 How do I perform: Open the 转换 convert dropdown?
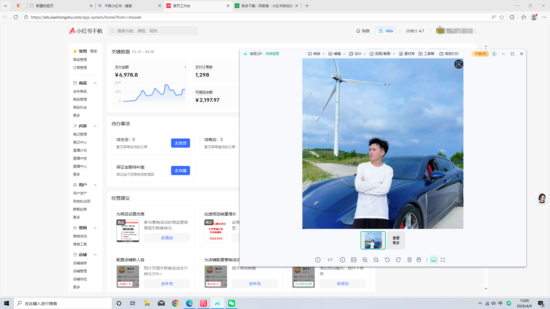[x=316, y=54]
